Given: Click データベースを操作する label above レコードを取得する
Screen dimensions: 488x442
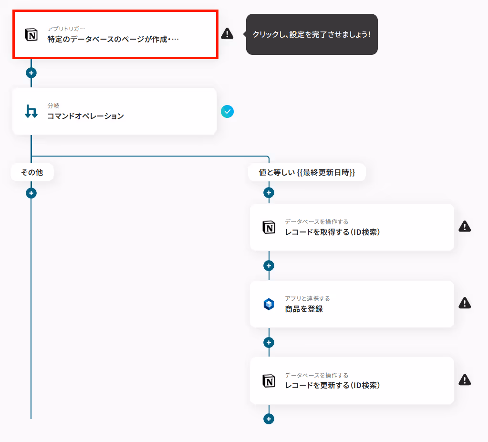Looking at the screenshot, I should 317,222.
